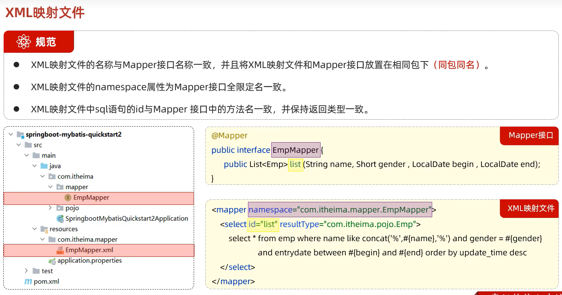Screen dimensions: 562x295
Task: Click the highlighted id="list" attribute
Action: [263, 224]
